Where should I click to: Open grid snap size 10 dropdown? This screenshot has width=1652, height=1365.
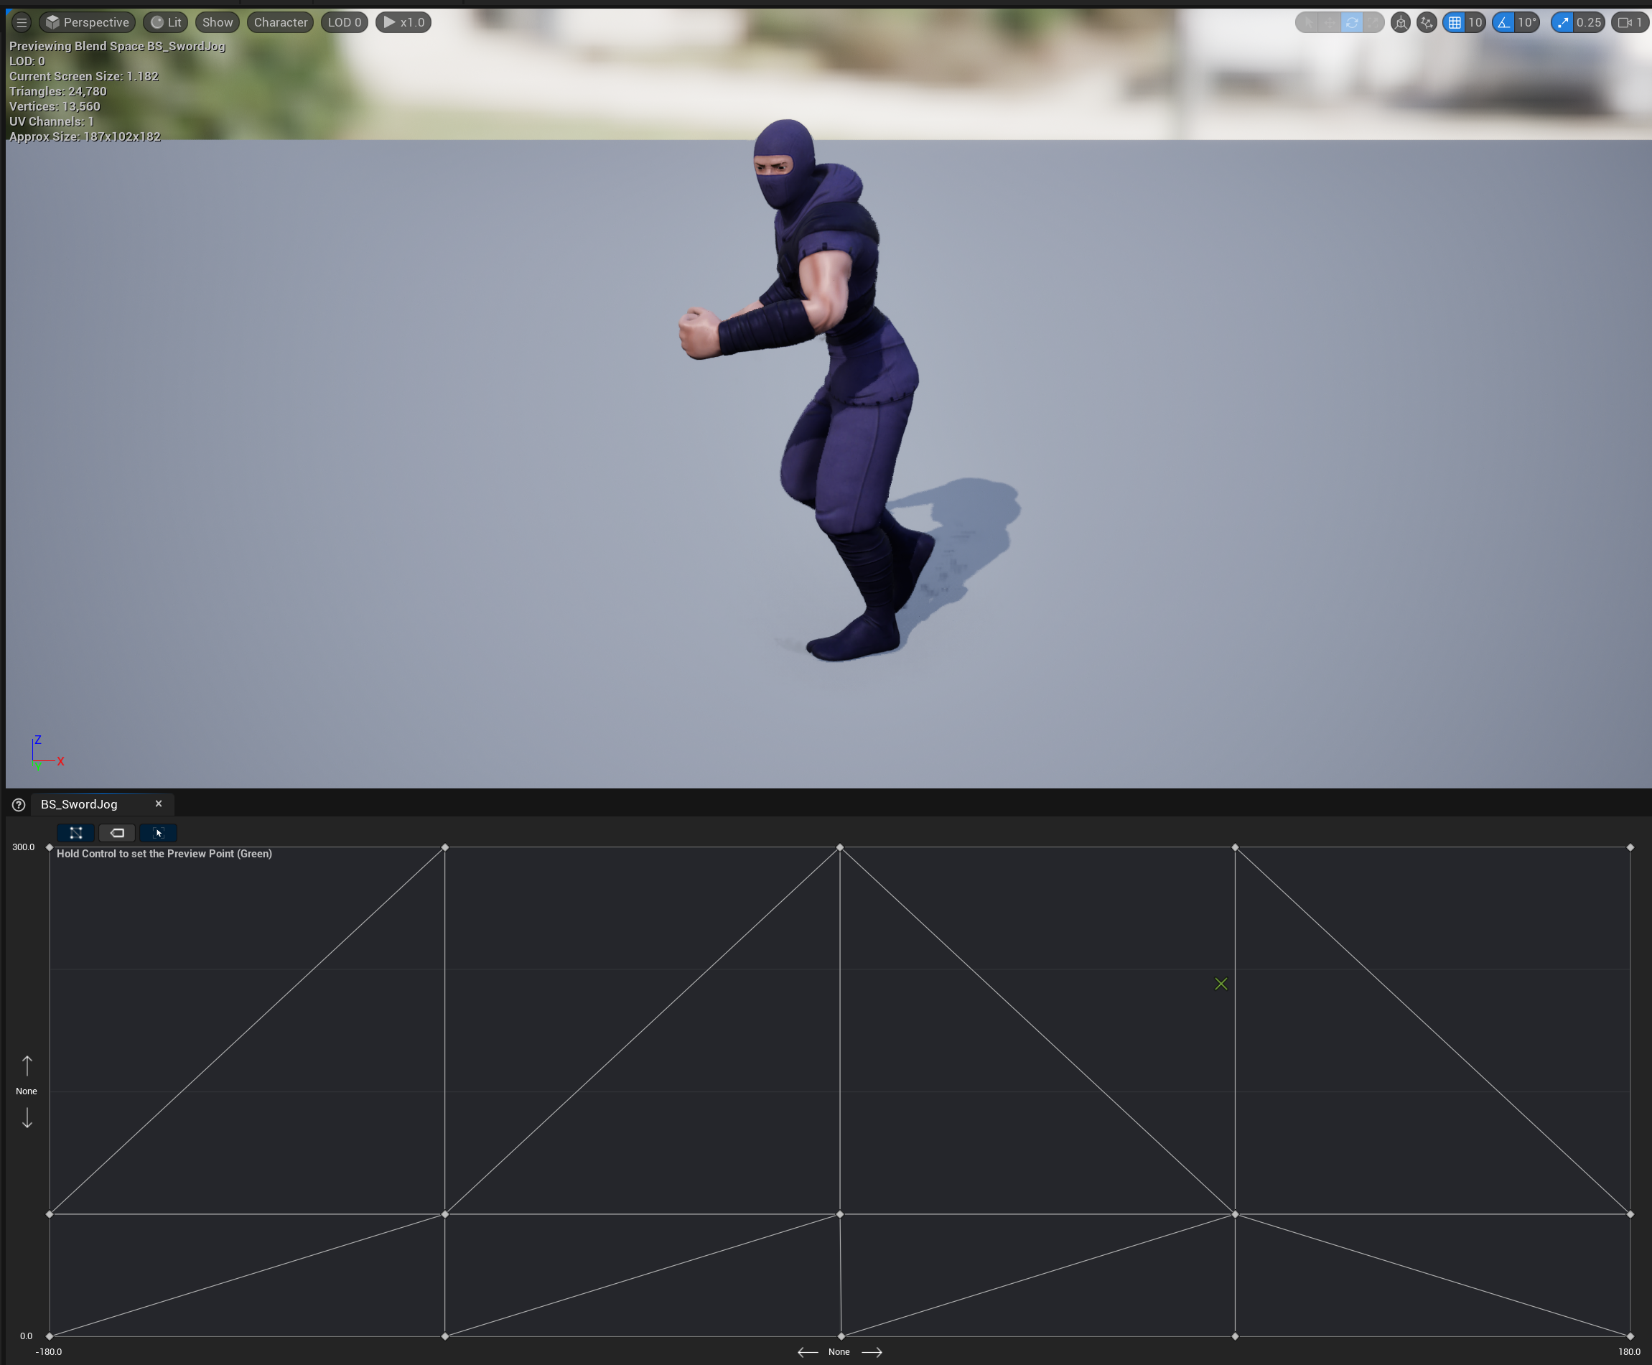pos(1475,22)
